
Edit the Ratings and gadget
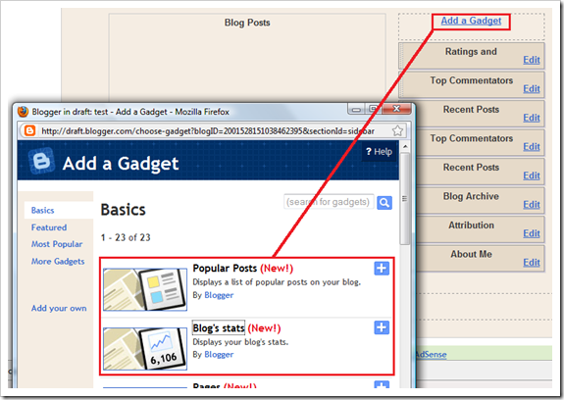point(532,60)
